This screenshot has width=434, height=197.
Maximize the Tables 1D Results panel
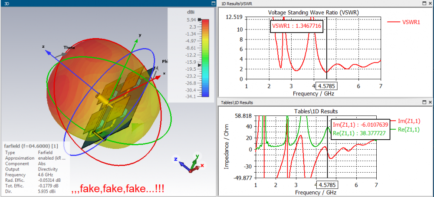(424, 102)
